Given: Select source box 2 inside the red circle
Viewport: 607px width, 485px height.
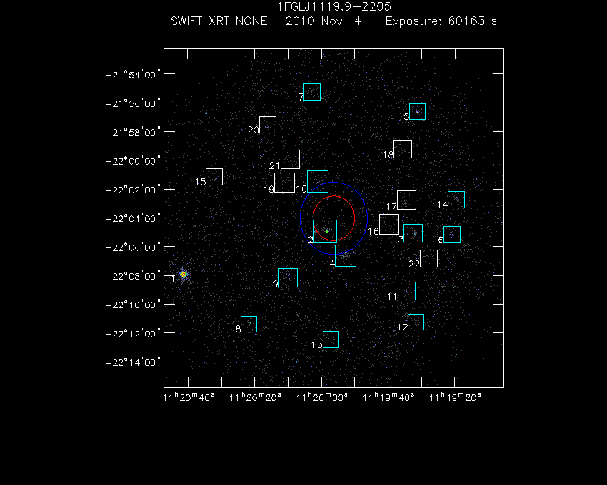Looking at the screenshot, I should [325, 231].
